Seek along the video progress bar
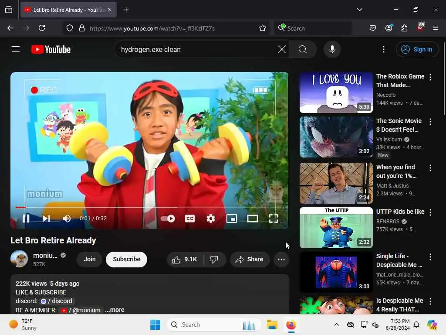Screen dimensions: 446x335 [x=149, y=207]
